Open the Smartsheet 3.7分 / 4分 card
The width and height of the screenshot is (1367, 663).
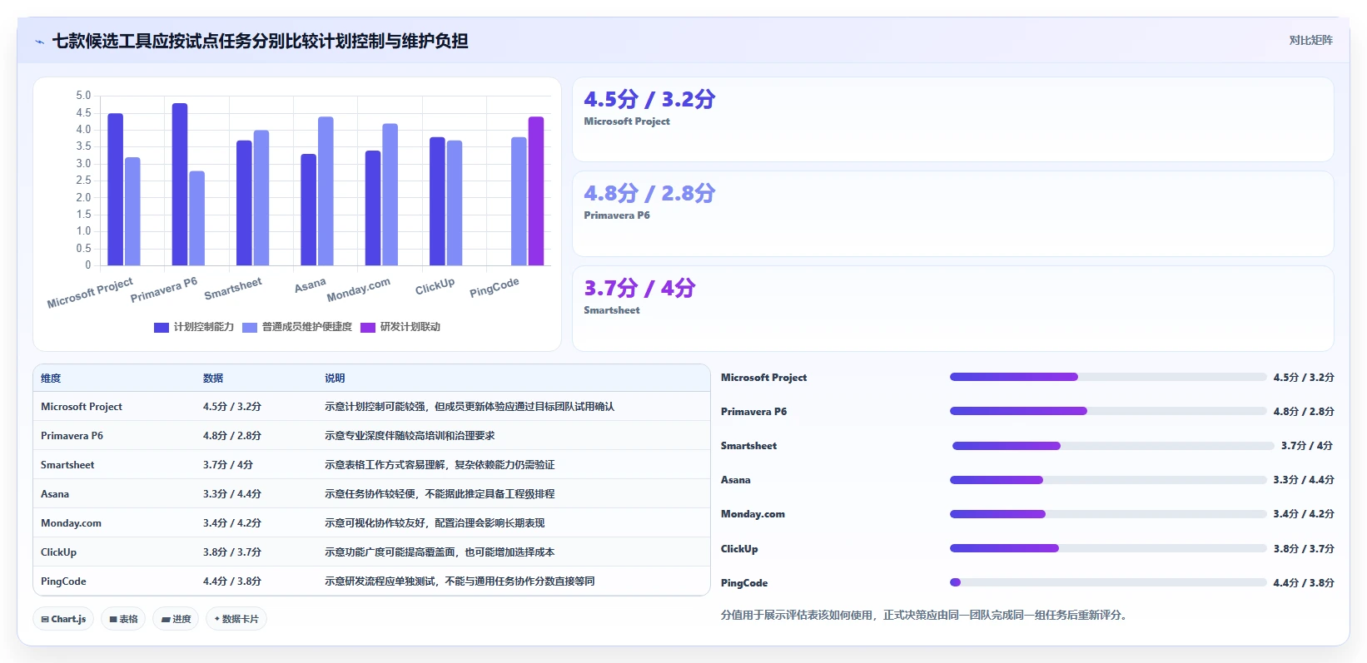(x=953, y=309)
